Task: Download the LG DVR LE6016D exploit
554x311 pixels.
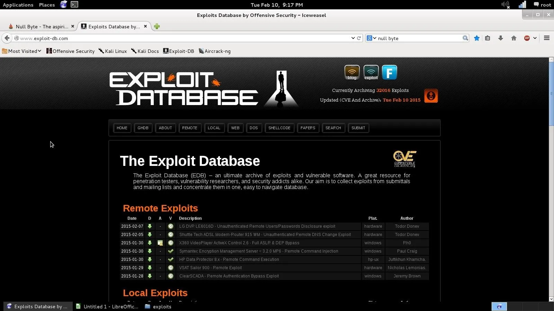Action: pyautogui.click(x=150, y=226)
